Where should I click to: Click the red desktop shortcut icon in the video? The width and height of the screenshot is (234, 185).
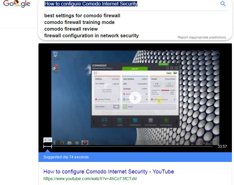tap(55, 68)
